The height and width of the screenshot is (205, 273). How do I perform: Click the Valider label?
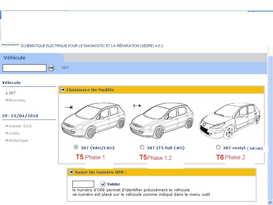(114, 184)
